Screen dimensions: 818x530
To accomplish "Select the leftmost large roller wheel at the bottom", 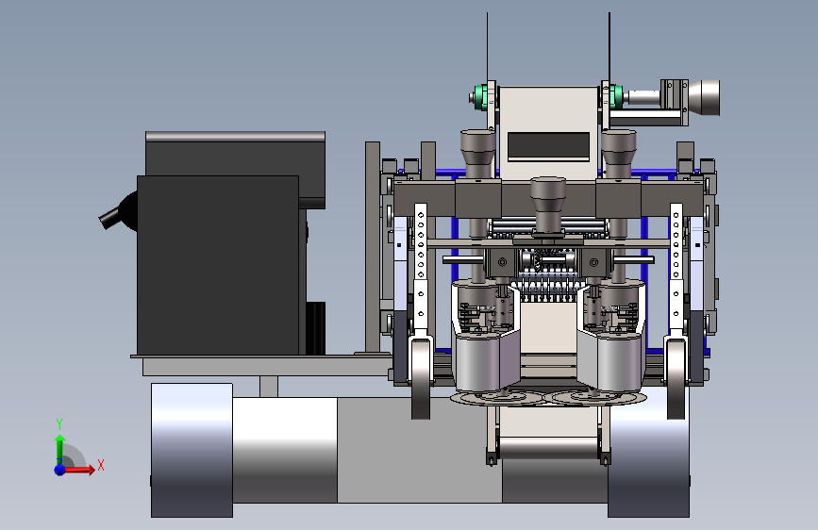I will pos(192,450).
